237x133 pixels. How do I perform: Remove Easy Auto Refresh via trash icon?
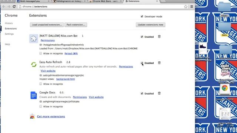pyautogui.click(x=159, y=63)
